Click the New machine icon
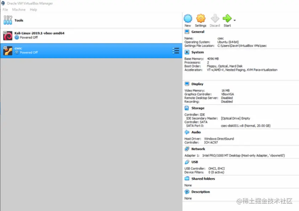 click(188, 18)
